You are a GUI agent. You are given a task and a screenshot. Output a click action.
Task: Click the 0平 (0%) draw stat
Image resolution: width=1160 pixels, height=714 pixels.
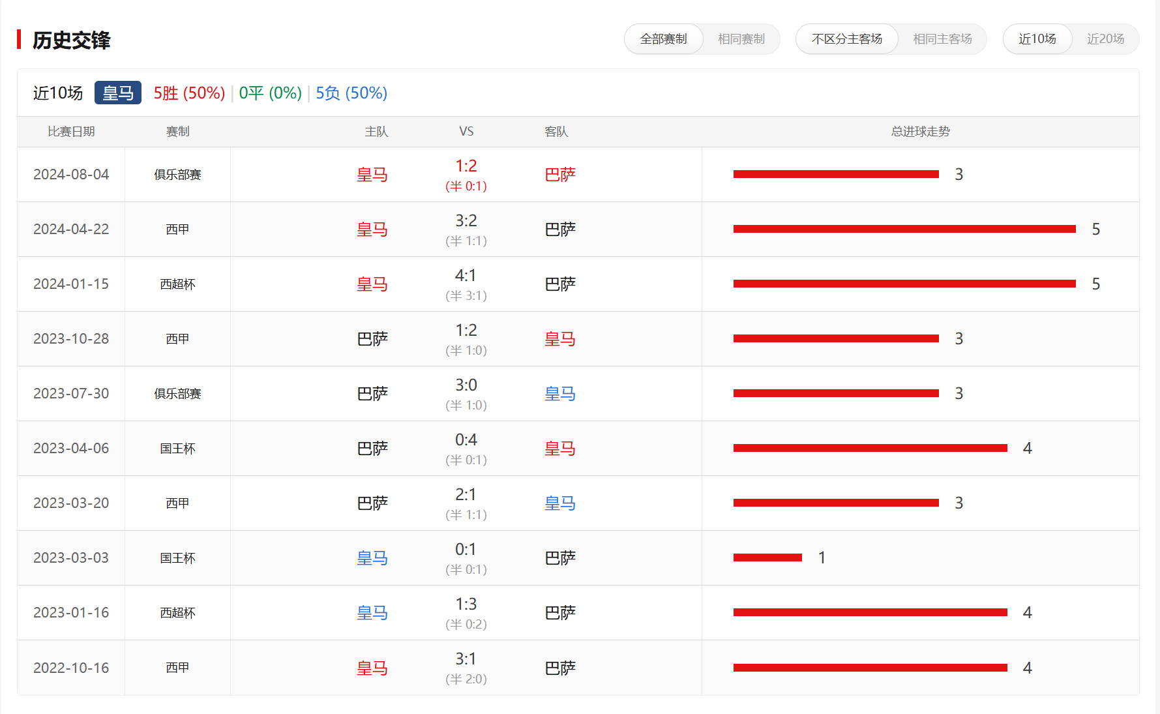(270, 93)
